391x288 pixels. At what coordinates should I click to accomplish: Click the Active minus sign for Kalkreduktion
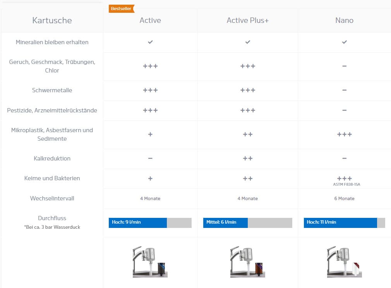coord(150,159)
